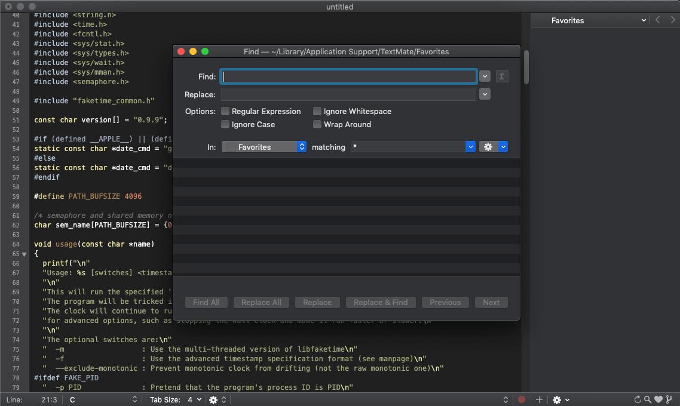Image resolution: width=680 pixels, height=406 pixels.
Task: Tick the Ignore Whitespace checkbox
Action: 317,111
